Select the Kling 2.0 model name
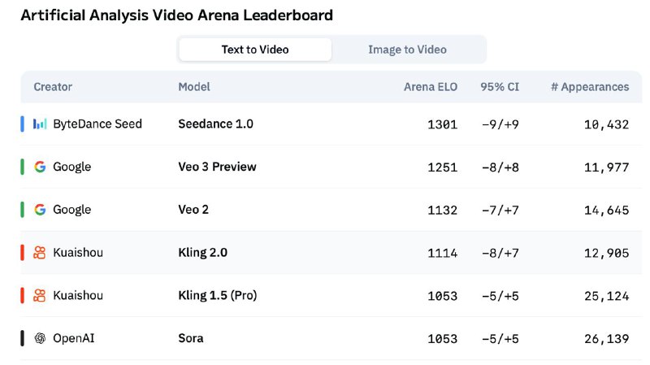The width and height of the screenshot is (650, 365). (x=202, y=253)
